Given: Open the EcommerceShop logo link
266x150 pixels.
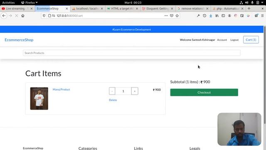Looking at the screenshot, I should pos(19,40).
